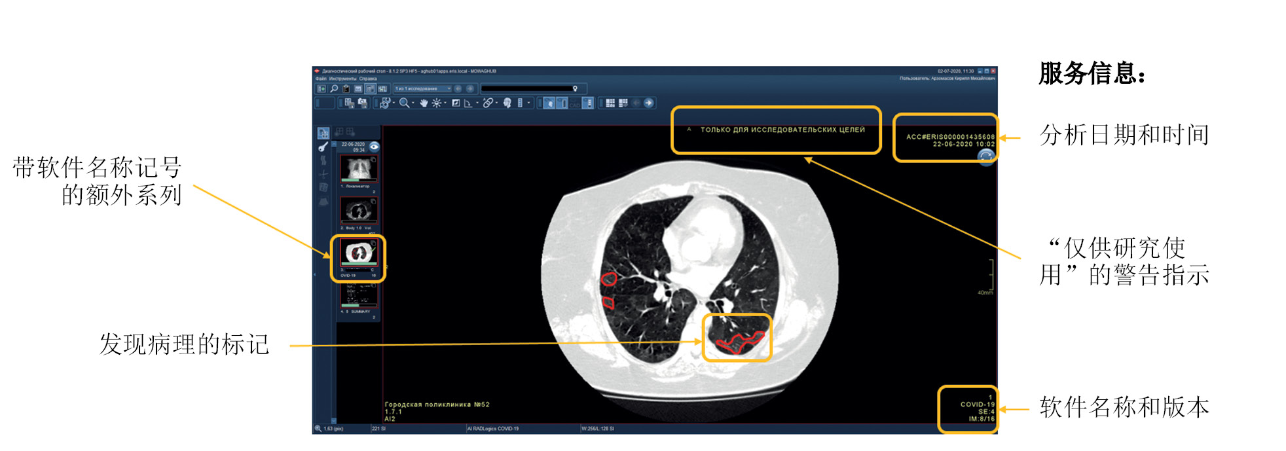This screenshot has height=451, width=1286.
Task: Toggle the highlighted layout button in top toolbar
Action: (371, 88)
